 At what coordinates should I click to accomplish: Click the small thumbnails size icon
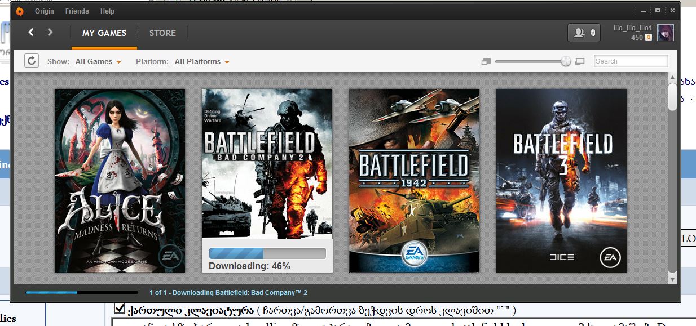(x=486, y=61)
